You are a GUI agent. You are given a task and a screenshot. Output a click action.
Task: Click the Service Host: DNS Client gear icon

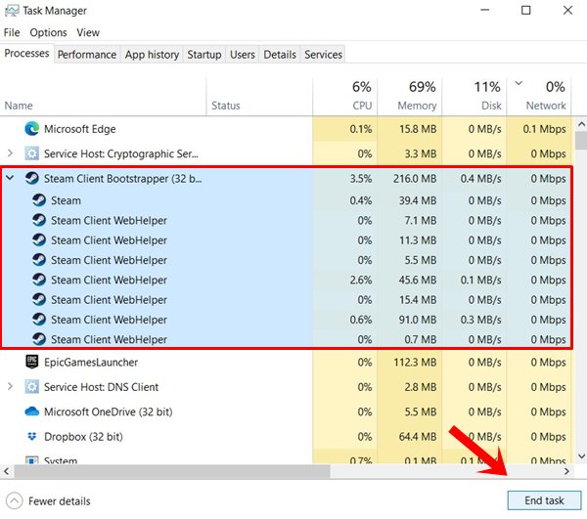tap(32, 387)
